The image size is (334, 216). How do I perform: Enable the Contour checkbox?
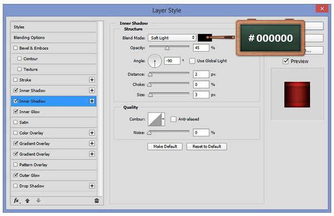pyautogui.click(x=19, y=58)
